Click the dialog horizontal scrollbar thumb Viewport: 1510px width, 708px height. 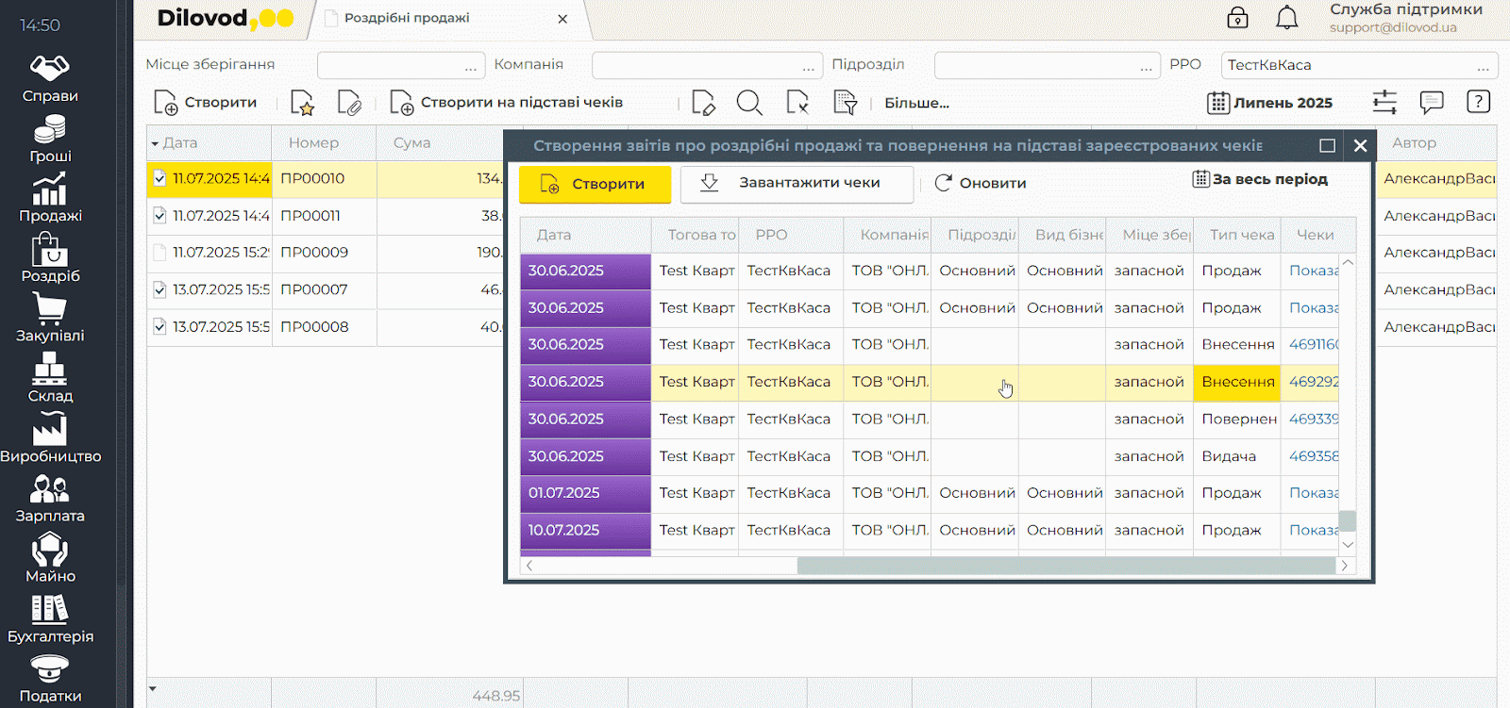pyautogui.click(x=1065, y=566)
